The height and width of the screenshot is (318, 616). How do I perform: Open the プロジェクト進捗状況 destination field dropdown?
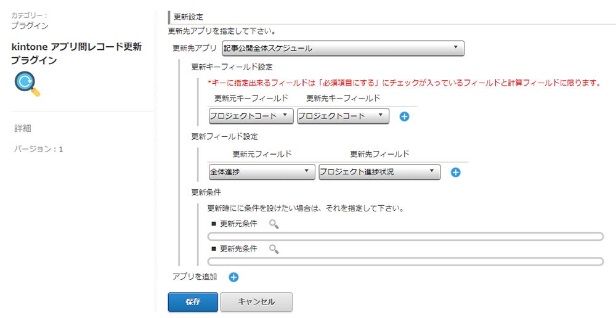point(379,172)
